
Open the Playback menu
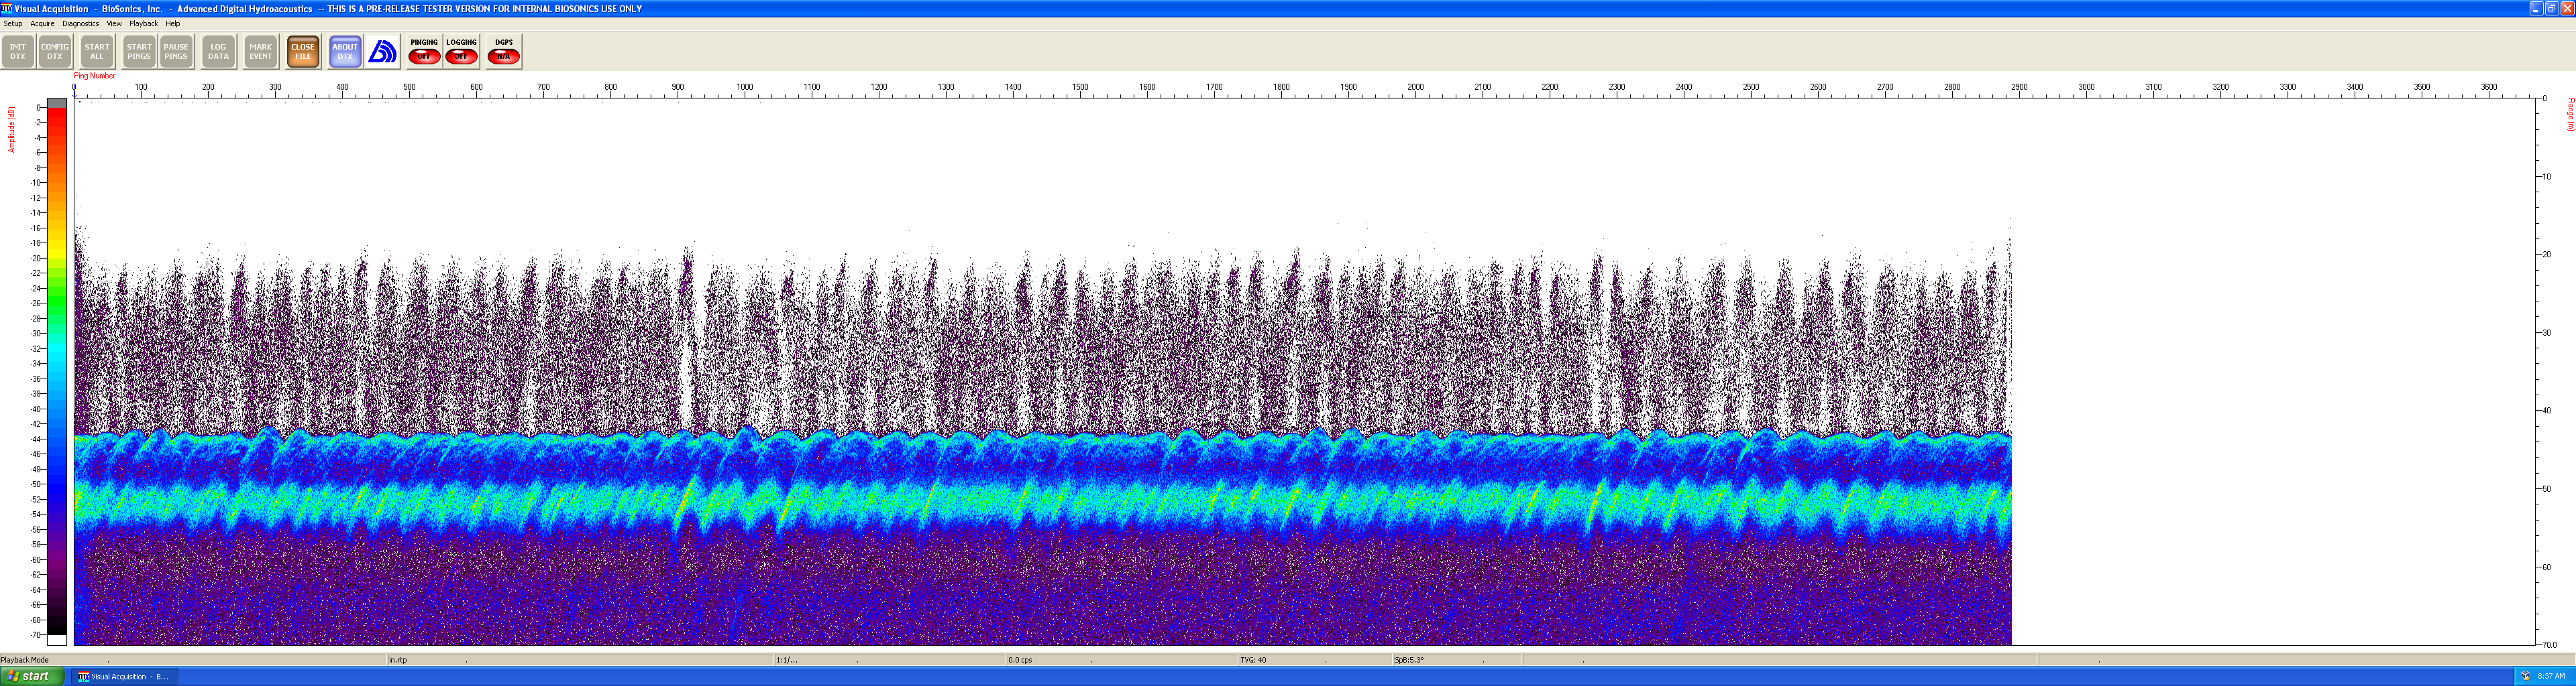tap(143, 23)
